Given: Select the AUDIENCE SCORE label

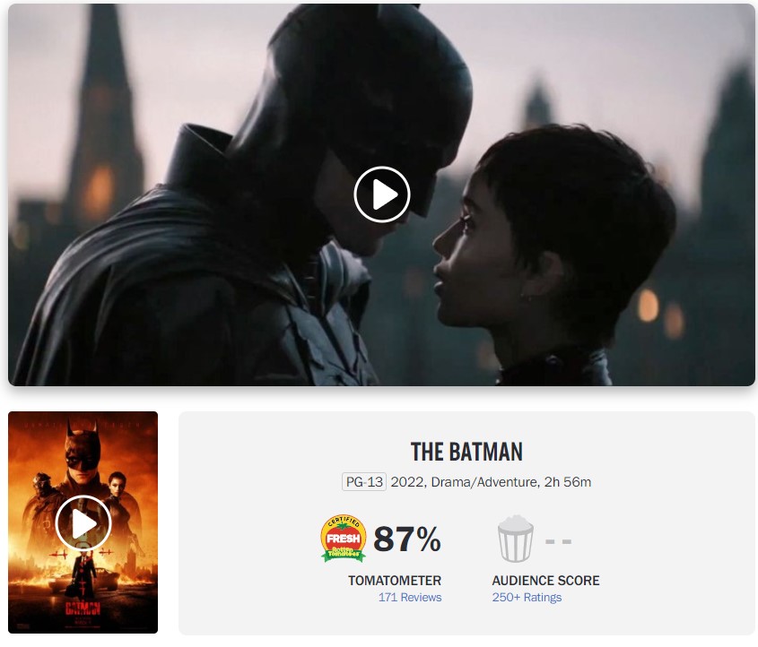Looking at the screenshot, I should point(545,581).
